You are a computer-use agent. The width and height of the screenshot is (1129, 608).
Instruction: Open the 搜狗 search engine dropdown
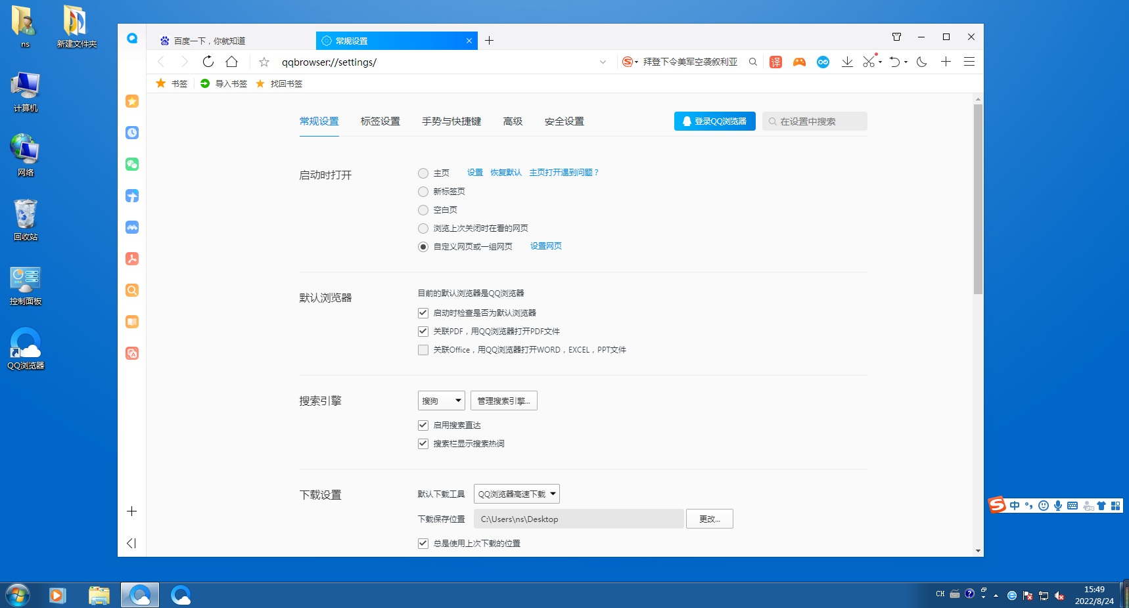(x=442, y=401)
